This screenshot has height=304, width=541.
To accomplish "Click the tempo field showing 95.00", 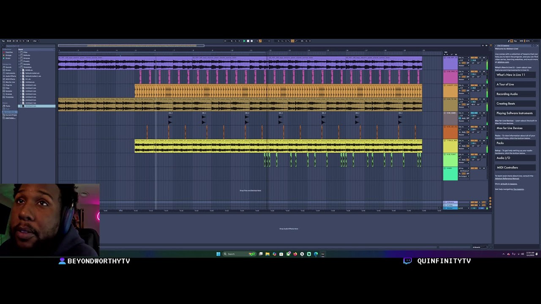I will [9, 41].
